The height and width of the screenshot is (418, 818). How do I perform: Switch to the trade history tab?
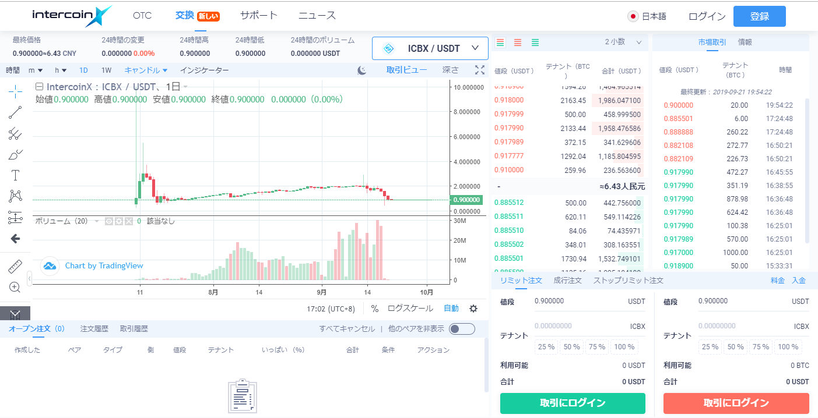[x=134, y=329]
